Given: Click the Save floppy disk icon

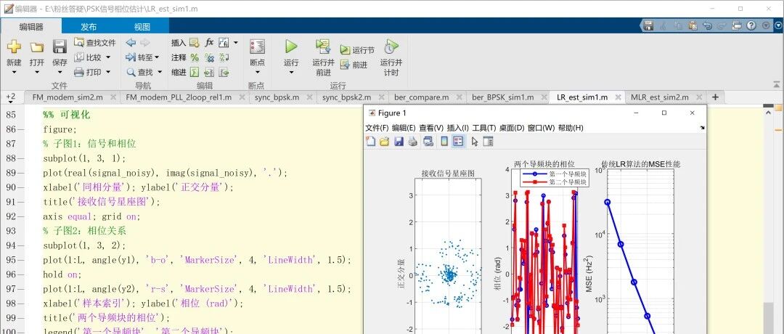Looking at the screenshot, I should [x=60, y=47].
